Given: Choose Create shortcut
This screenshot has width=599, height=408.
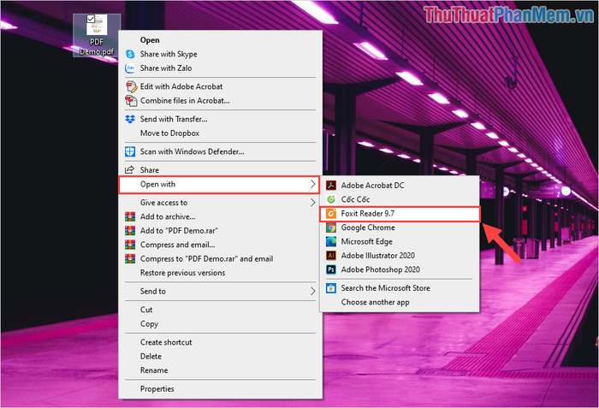Looking at the screenshot, I should tap(220, 342).
